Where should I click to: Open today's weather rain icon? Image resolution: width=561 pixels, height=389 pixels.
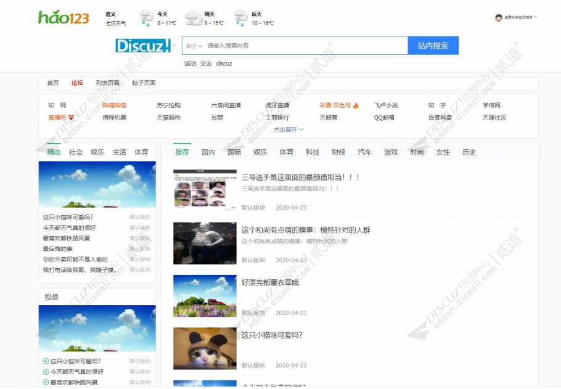pyautogui.click(x=147, y=18)
